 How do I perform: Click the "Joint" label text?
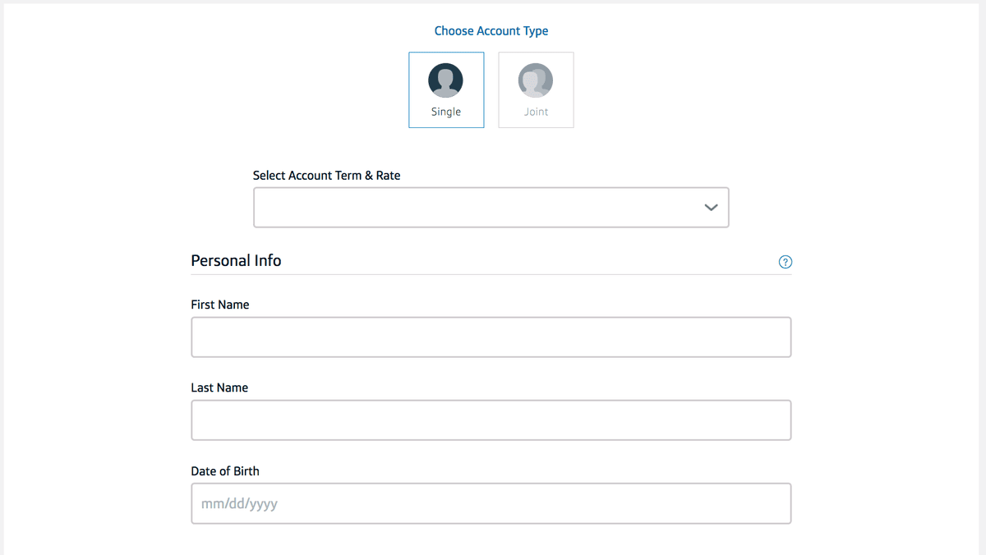pos(536,112)
